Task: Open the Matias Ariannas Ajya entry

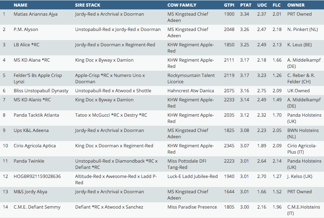Action: pos(35,14)
